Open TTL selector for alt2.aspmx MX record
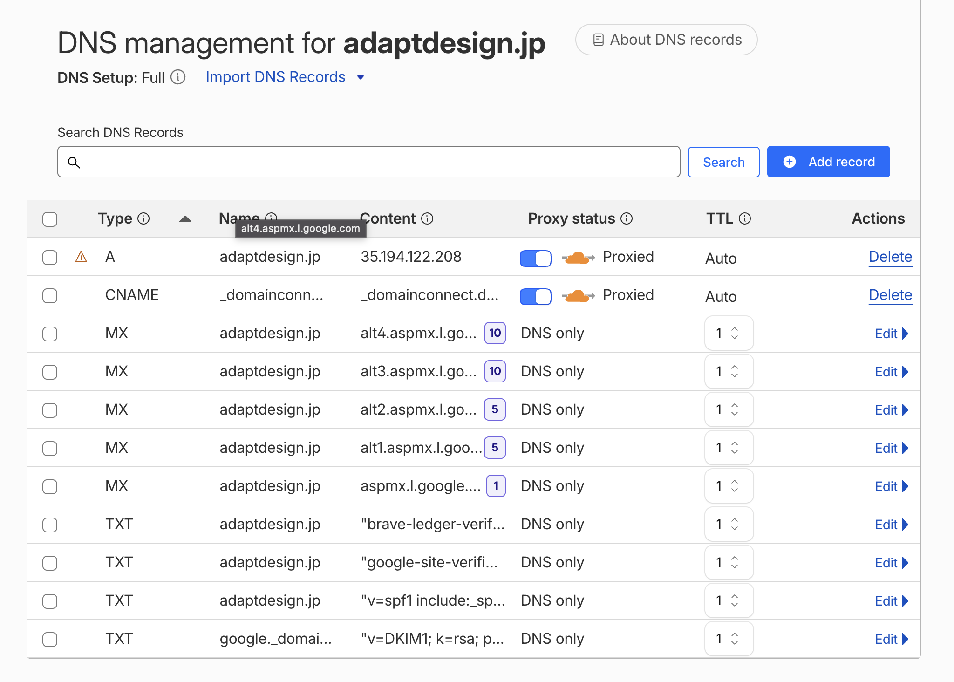Image resolution: width=954 pixels, height=682 pixels. [729, 409]
